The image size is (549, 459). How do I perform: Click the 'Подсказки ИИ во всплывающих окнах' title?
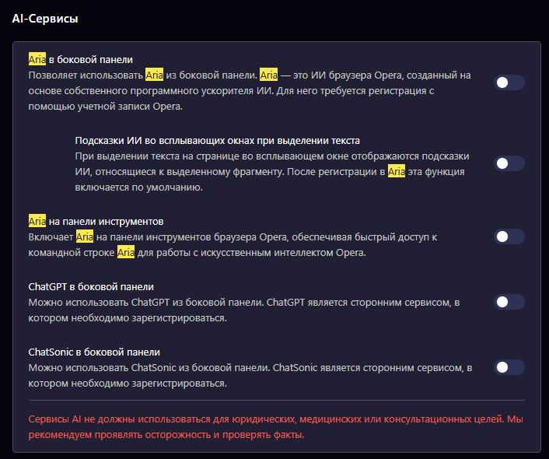[217, 141]
